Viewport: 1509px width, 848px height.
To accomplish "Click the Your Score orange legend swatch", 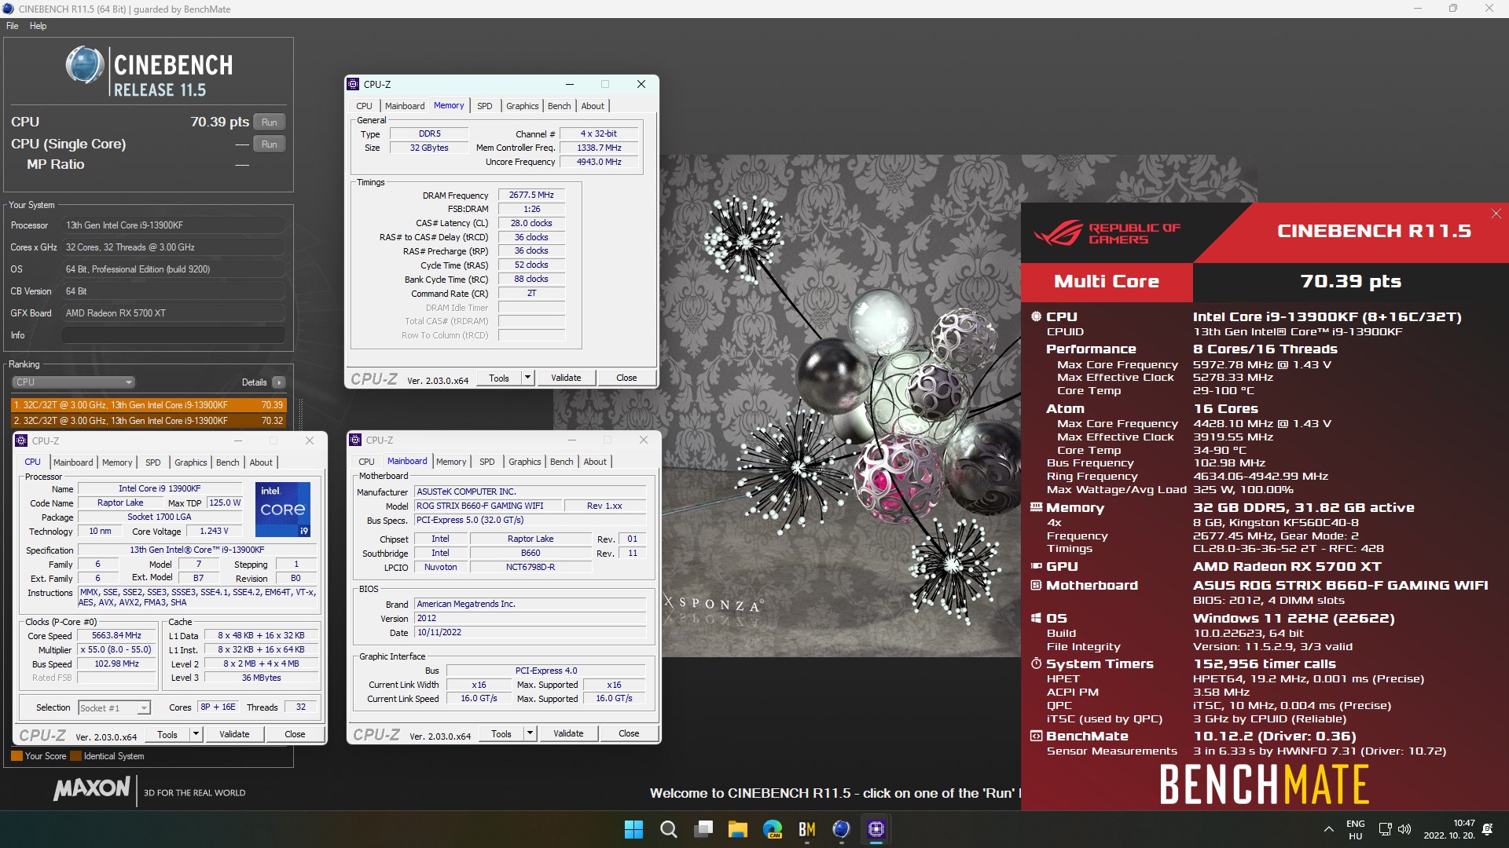I will point(17,756).
